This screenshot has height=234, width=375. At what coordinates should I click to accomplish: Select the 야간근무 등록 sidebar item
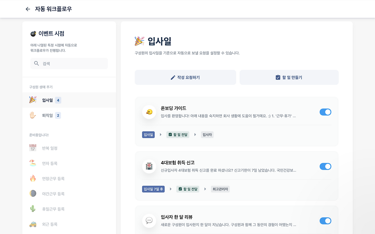click(x=69, y=194)
